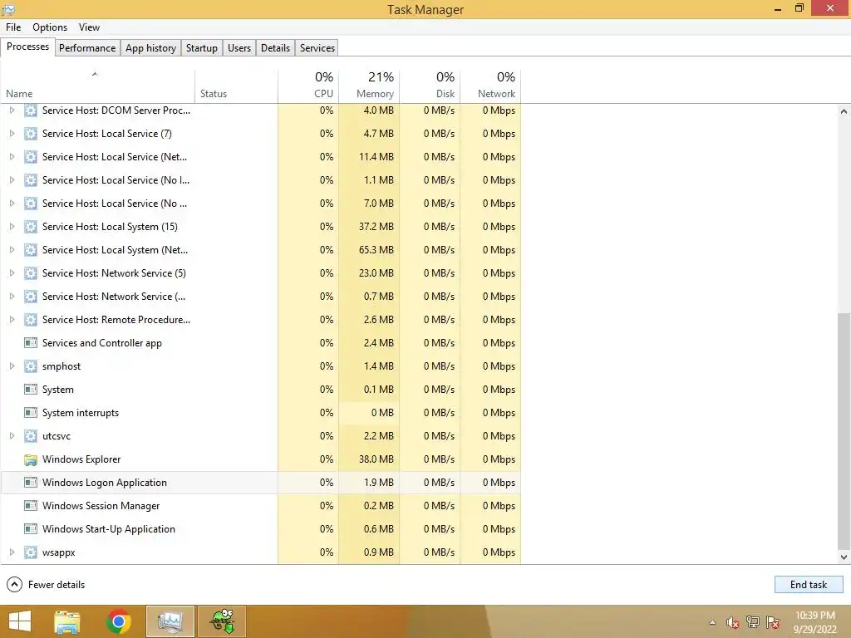
Task: Open the File menu
Action: [13, 27]
